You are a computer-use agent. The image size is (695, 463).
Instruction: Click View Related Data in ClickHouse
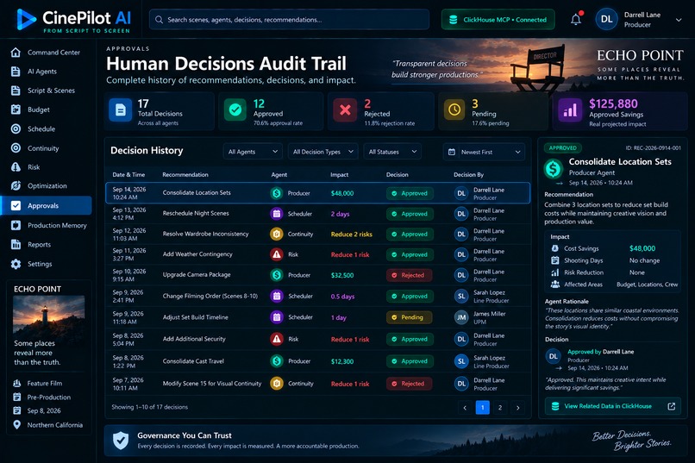click(613, 406)
